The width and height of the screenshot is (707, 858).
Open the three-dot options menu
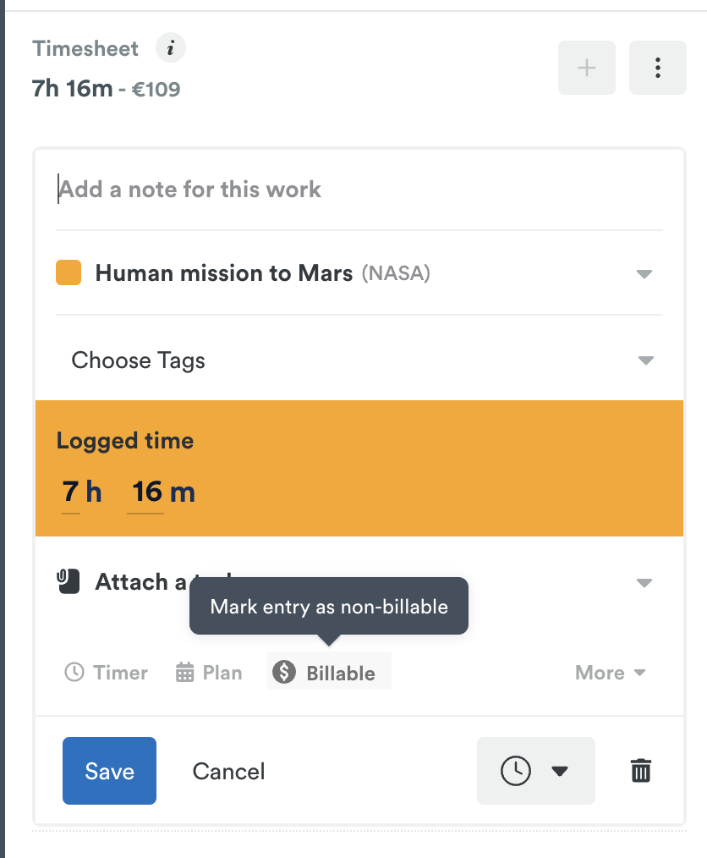(657, 68)
